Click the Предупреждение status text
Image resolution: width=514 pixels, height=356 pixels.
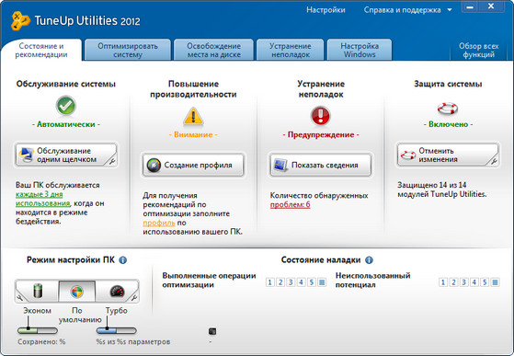point(321,134)
